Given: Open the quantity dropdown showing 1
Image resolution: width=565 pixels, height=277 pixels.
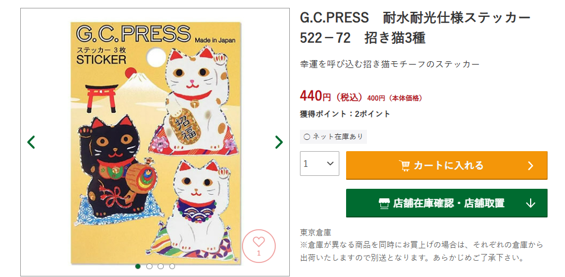Looking at the screenshot, I should (x=319, y=164).
